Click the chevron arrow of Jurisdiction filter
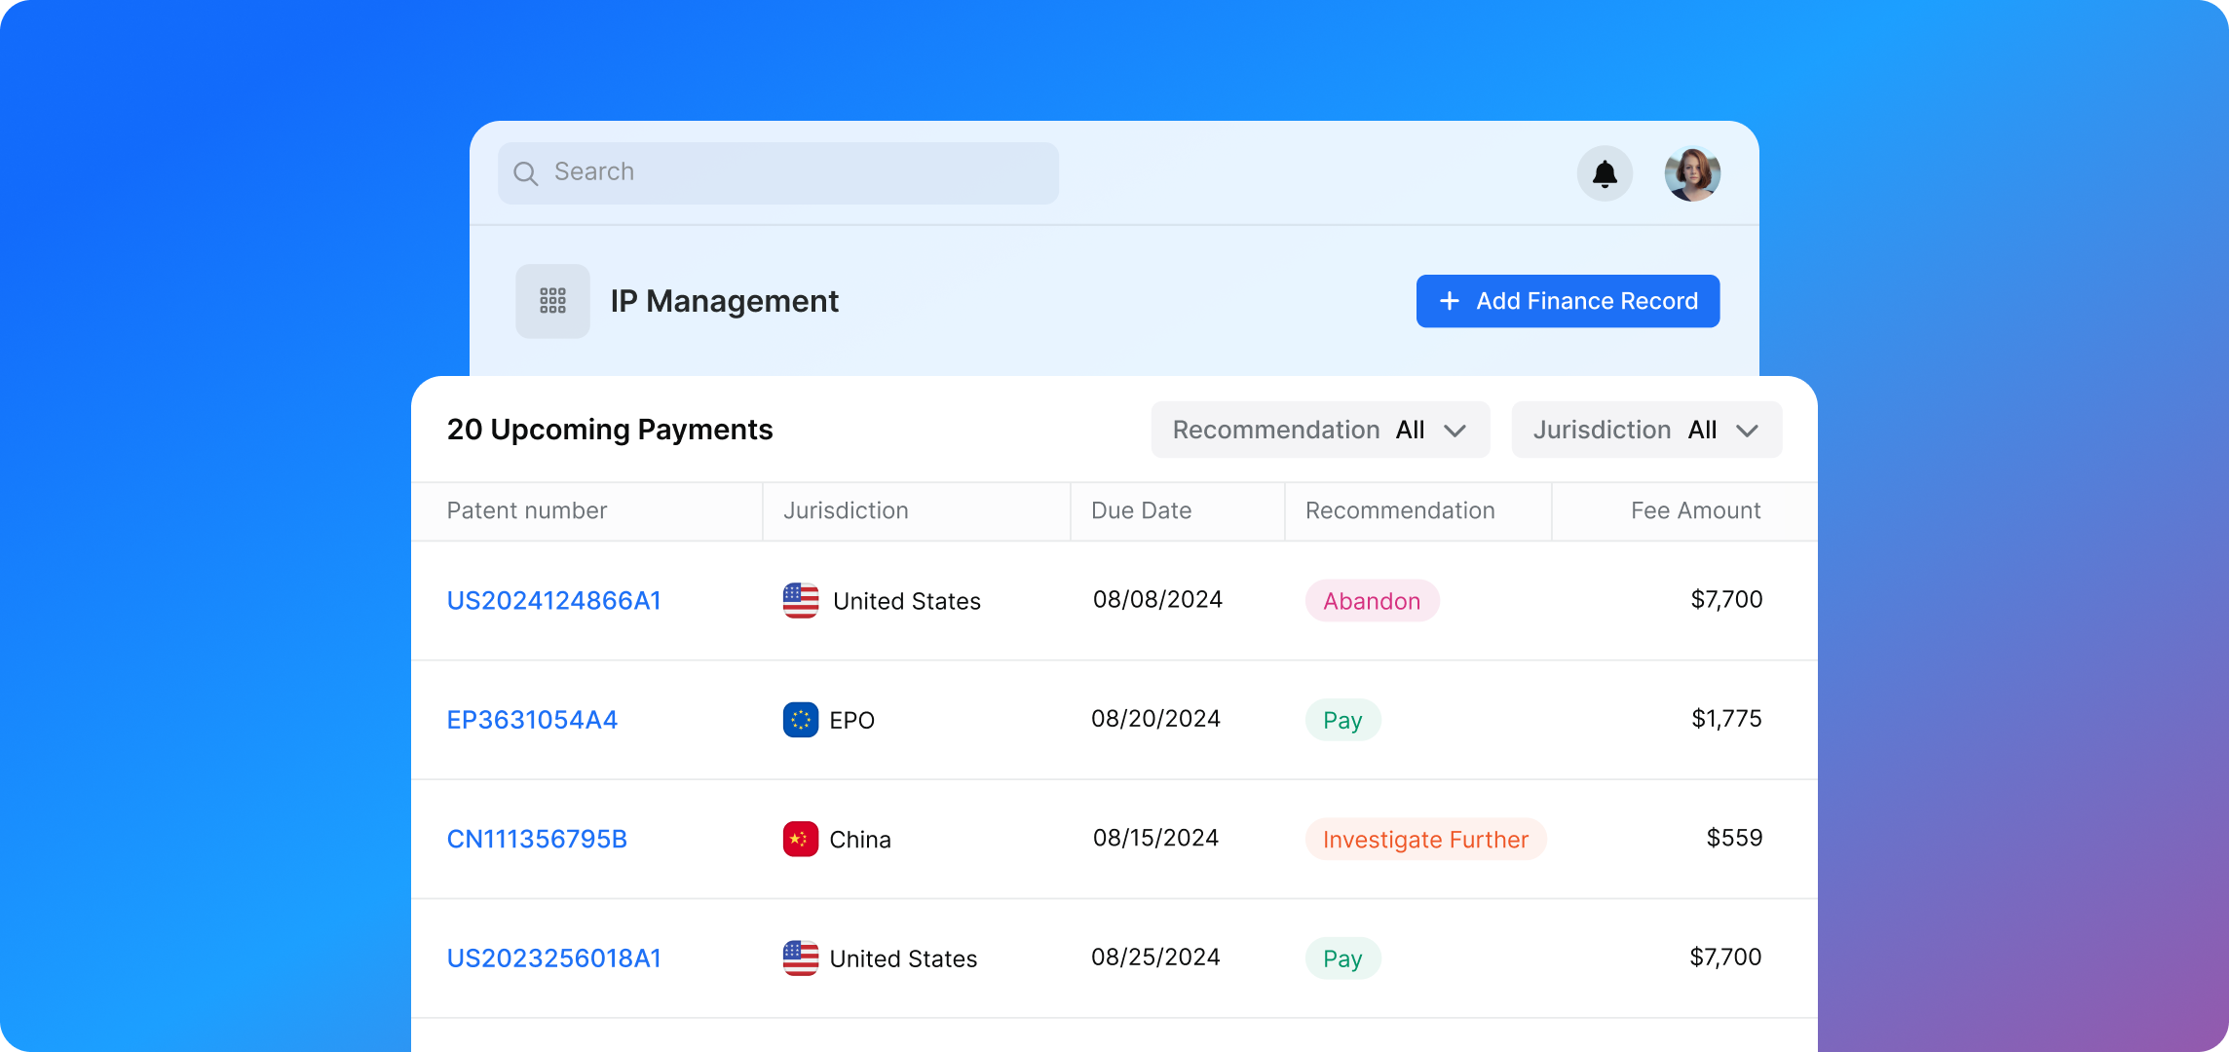 1748,431
